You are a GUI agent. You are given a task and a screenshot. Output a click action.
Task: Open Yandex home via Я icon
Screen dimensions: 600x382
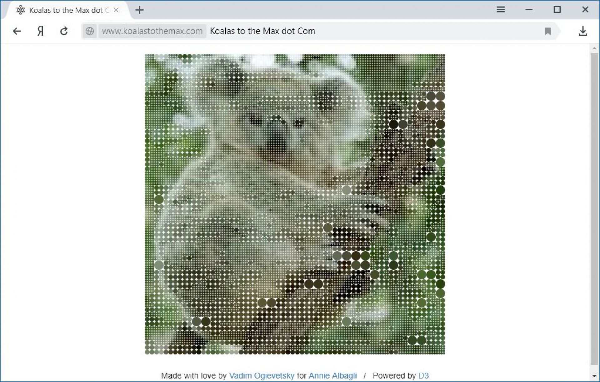pyautogui.click(x=40, y=31)
